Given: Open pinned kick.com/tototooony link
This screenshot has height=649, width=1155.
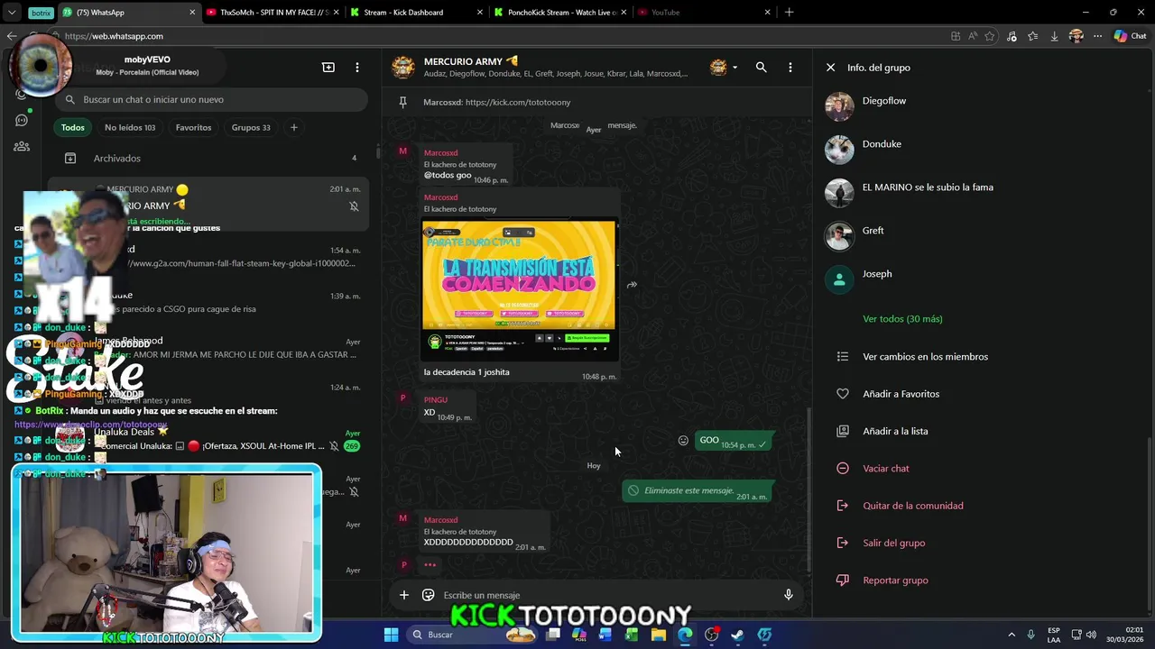Looking at the screenshot, I should point(518,102).
